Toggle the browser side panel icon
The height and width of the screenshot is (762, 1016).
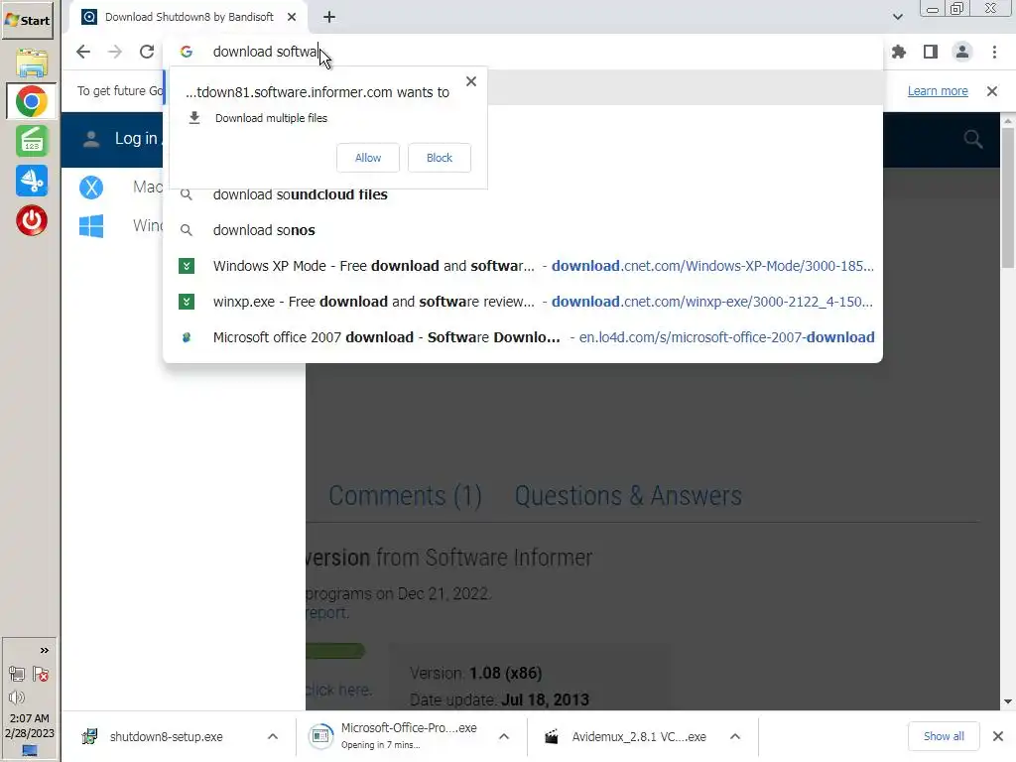pos(931,52)
